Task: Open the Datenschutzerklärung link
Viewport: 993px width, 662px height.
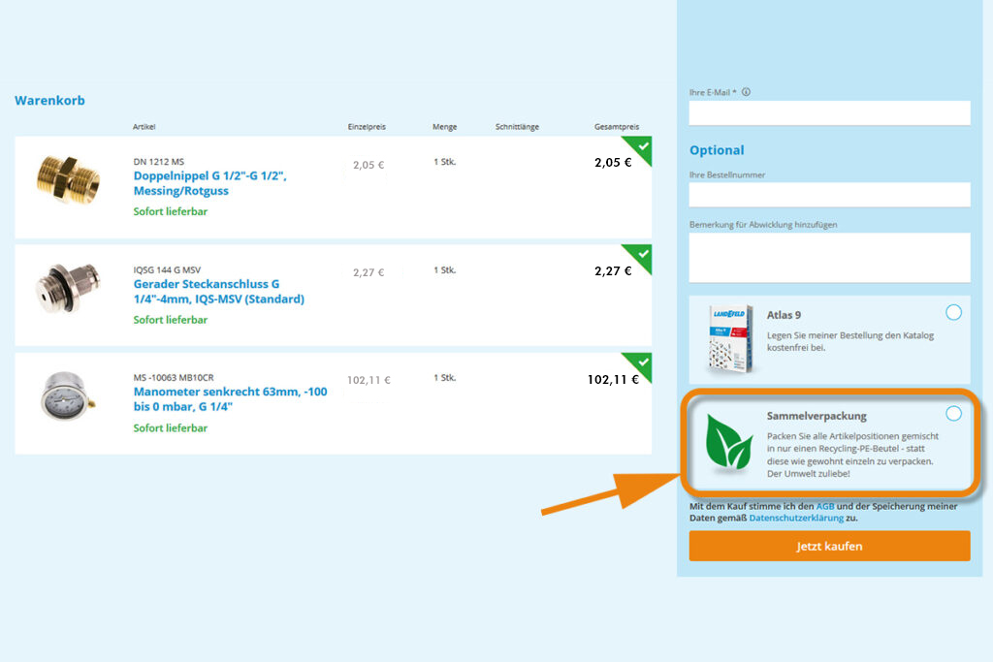Action: point(796,519)
